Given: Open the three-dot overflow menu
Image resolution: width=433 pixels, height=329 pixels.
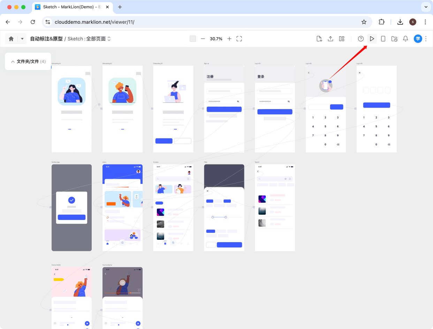Looking at the screenshot, I should [426, 39].
